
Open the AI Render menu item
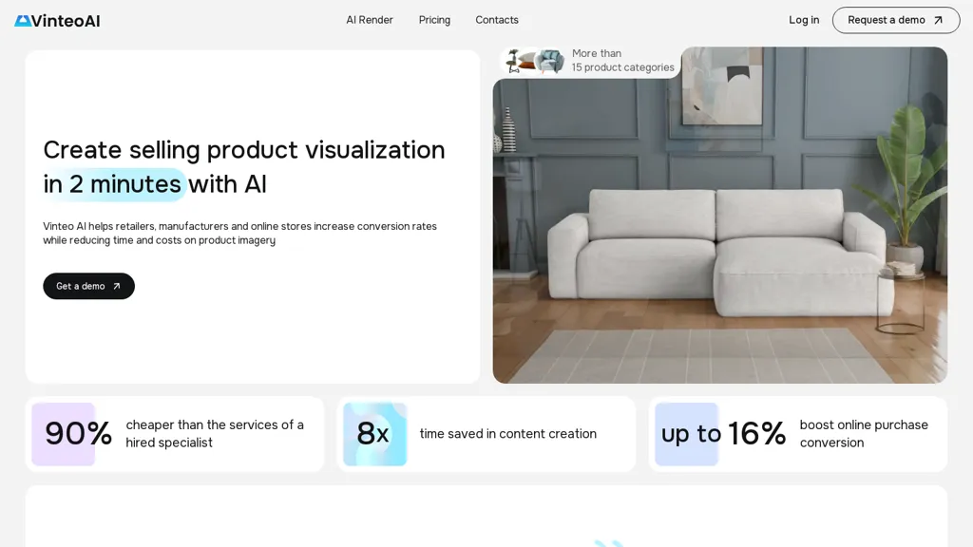coord(370,20)
